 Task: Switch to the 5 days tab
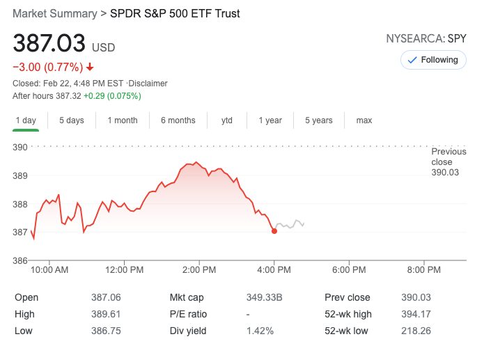pos(71,120)
